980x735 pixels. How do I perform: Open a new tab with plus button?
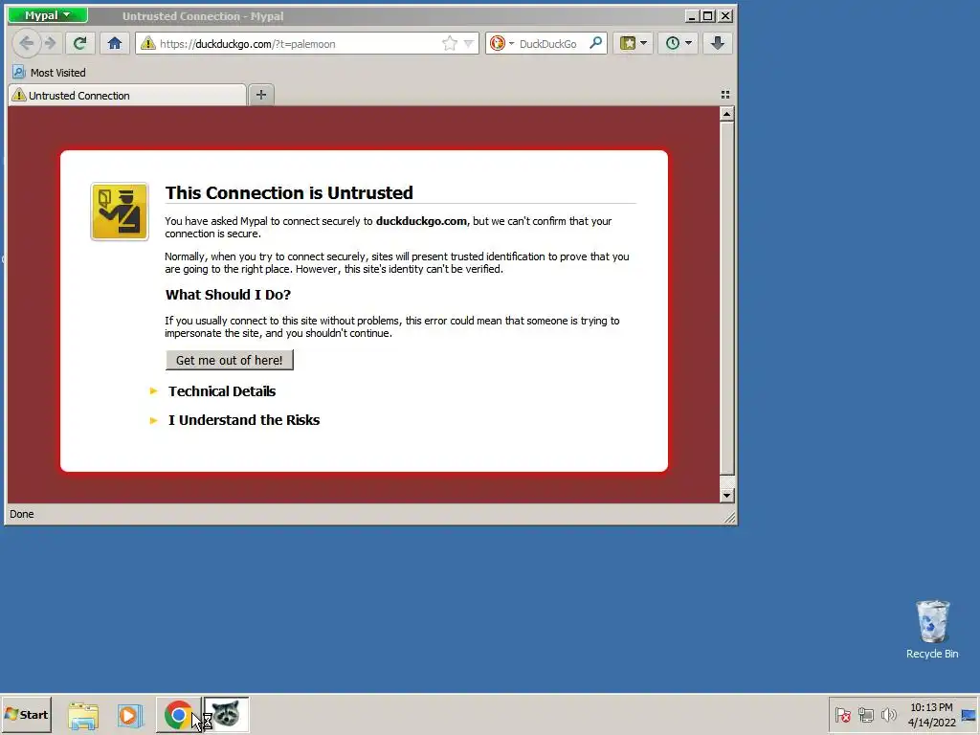(x=261, y=95)
